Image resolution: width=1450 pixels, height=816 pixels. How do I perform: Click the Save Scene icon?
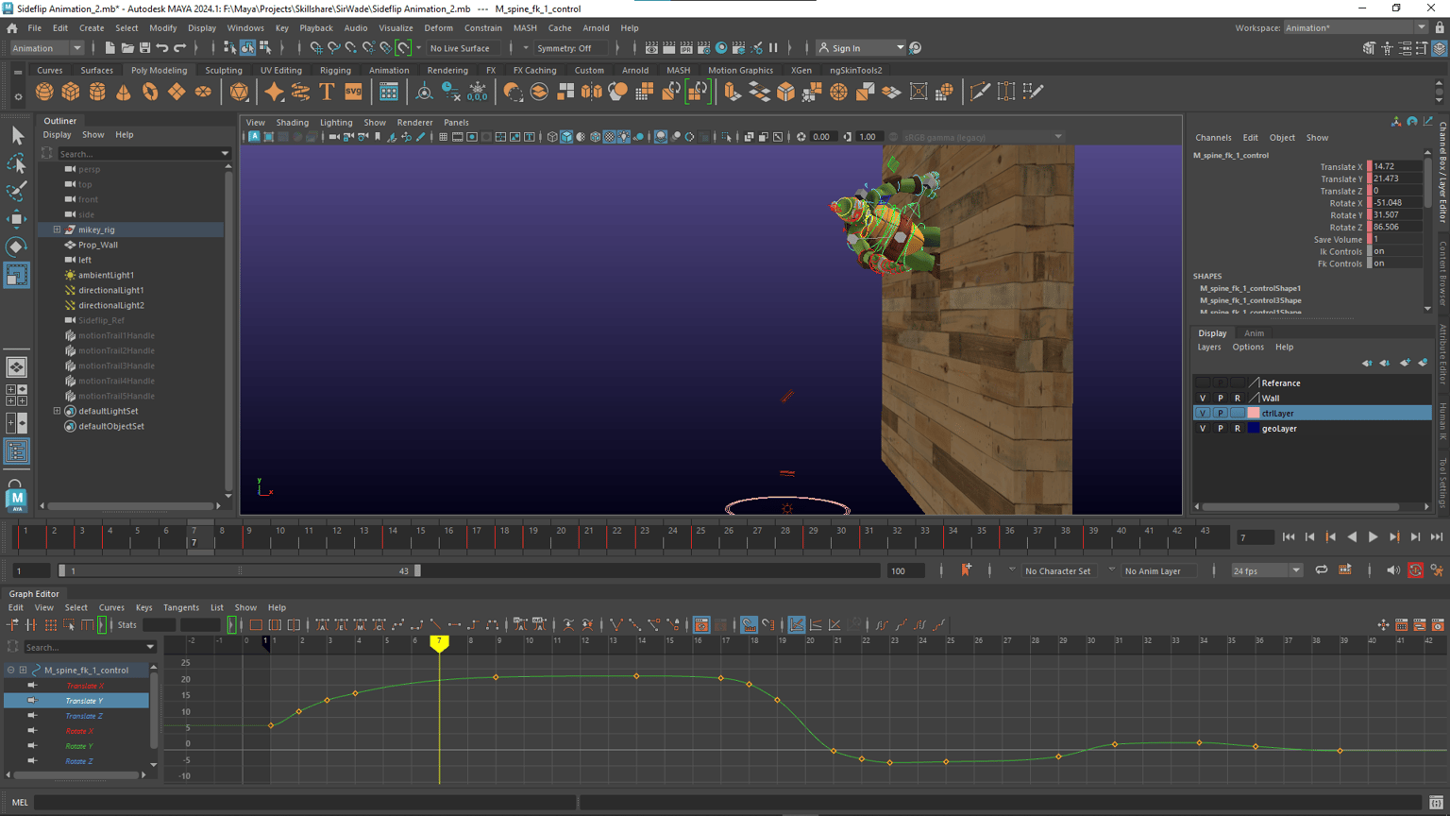tap(144, 48)
